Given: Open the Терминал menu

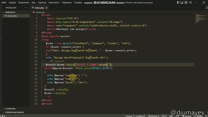Looking at the screenshot, I should point(67,3).
